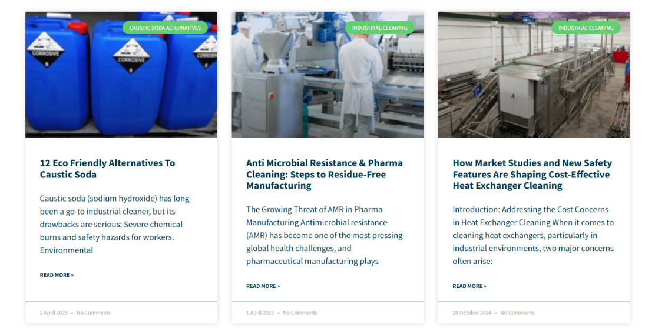Click the Industrial Cleaning badge on pharma post

click(x=379, y=28)
